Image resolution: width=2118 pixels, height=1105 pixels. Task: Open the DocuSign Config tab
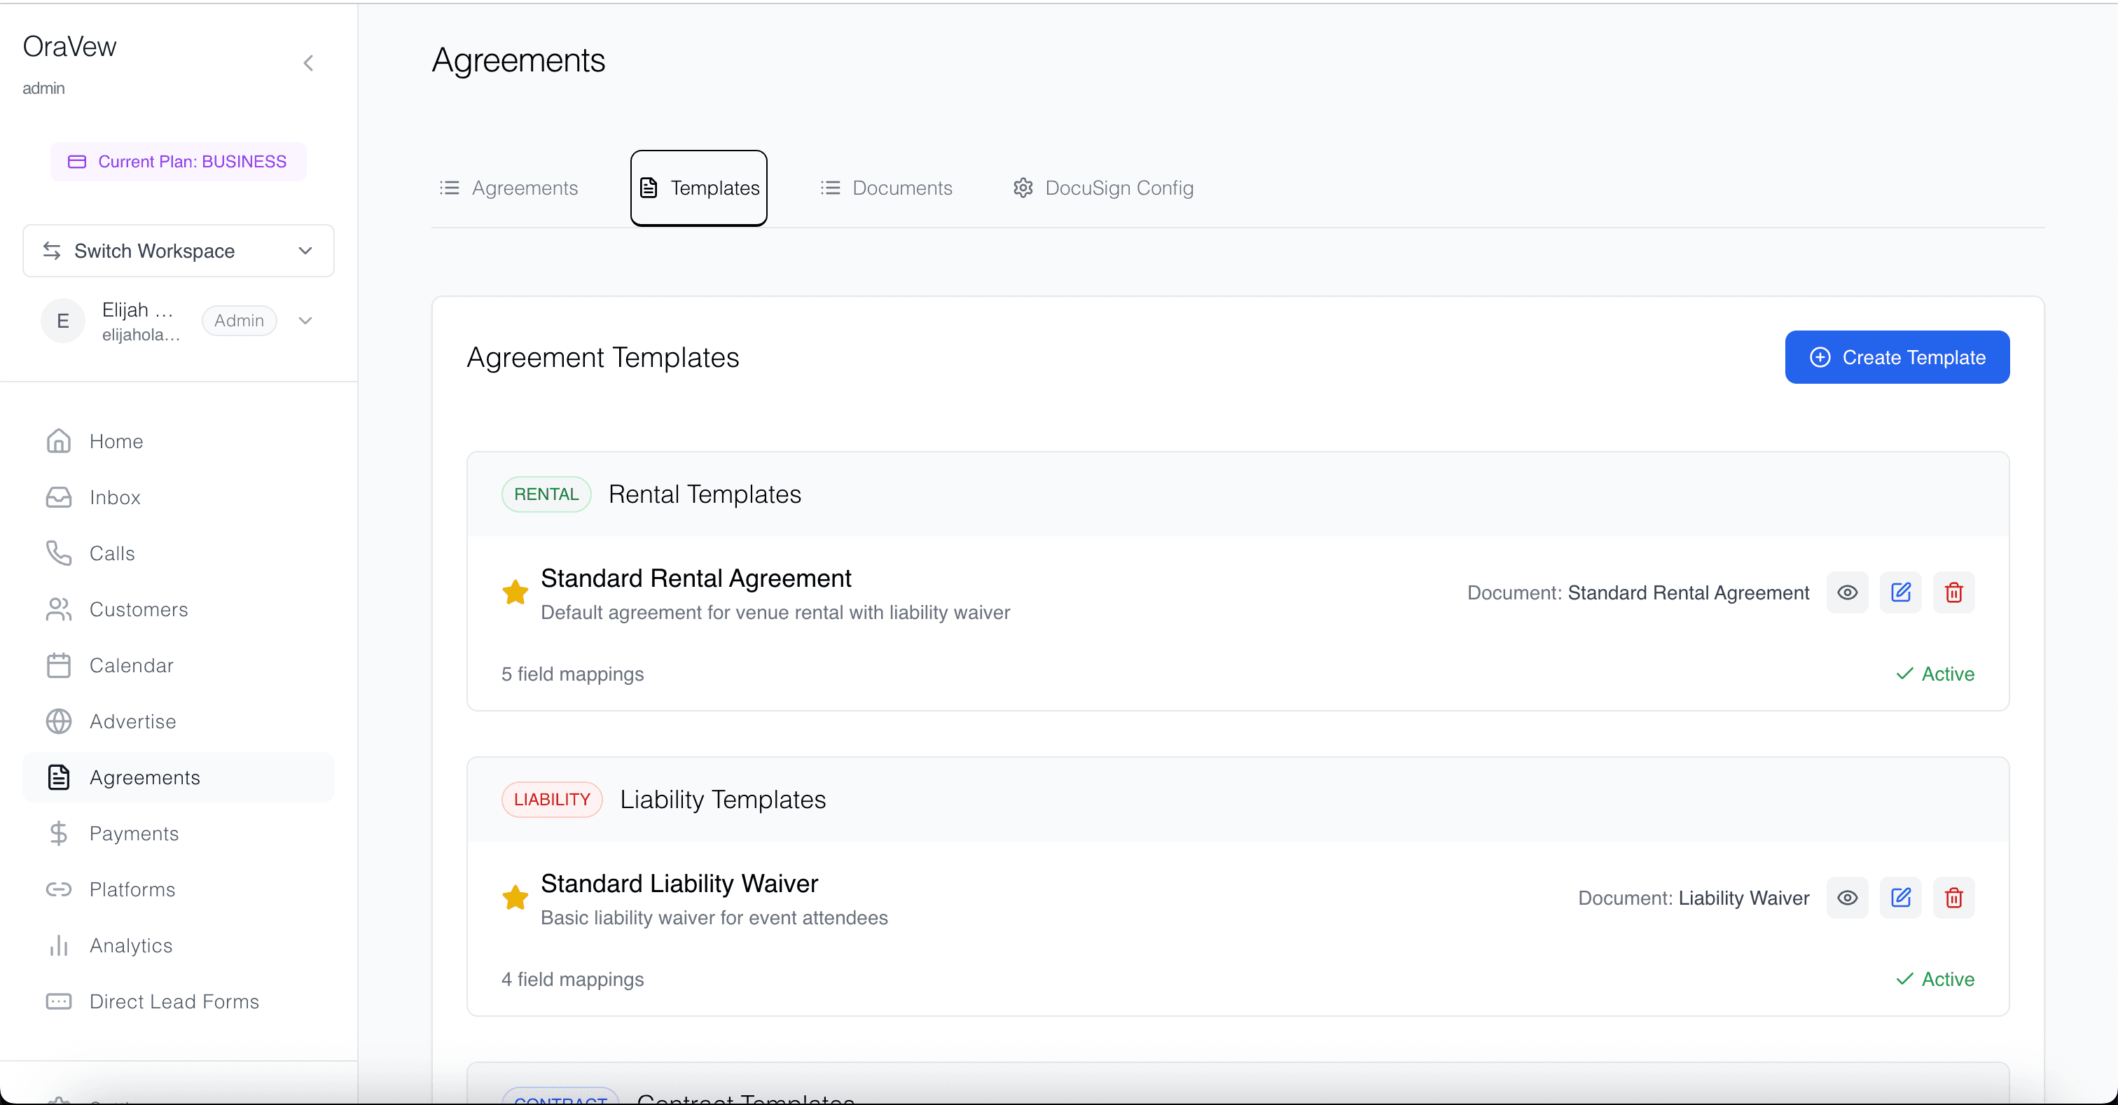pyautogui.click(x=1103, y=188)
